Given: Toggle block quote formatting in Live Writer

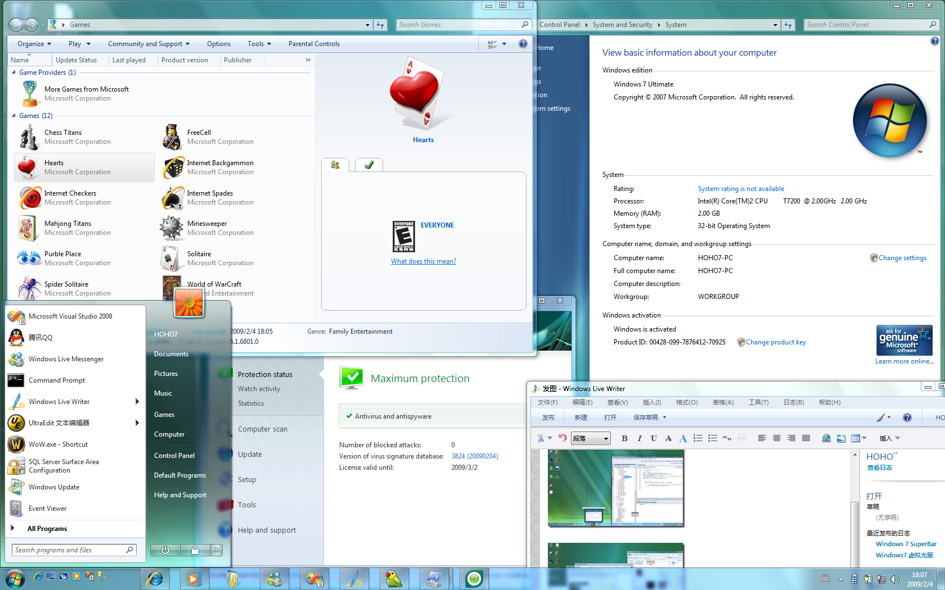Looking at the screenshot, I should 727,438.
